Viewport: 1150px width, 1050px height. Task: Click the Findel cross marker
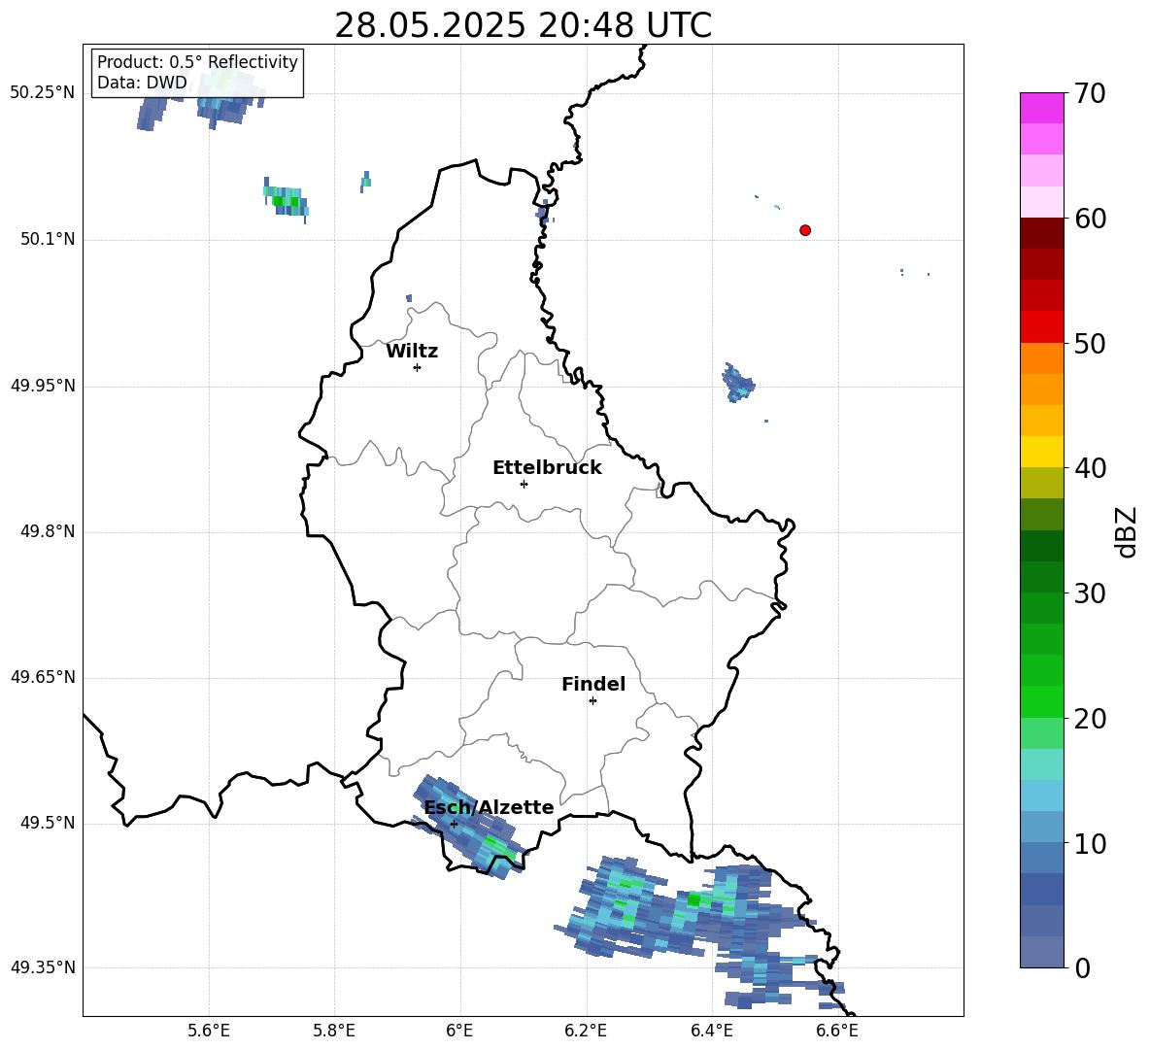592,701
